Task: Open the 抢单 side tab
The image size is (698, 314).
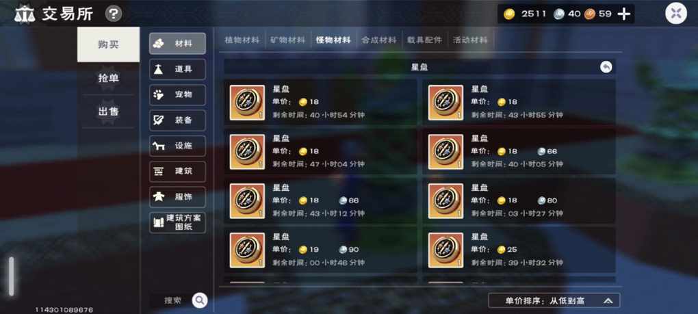Action: [x=108, y=78]
